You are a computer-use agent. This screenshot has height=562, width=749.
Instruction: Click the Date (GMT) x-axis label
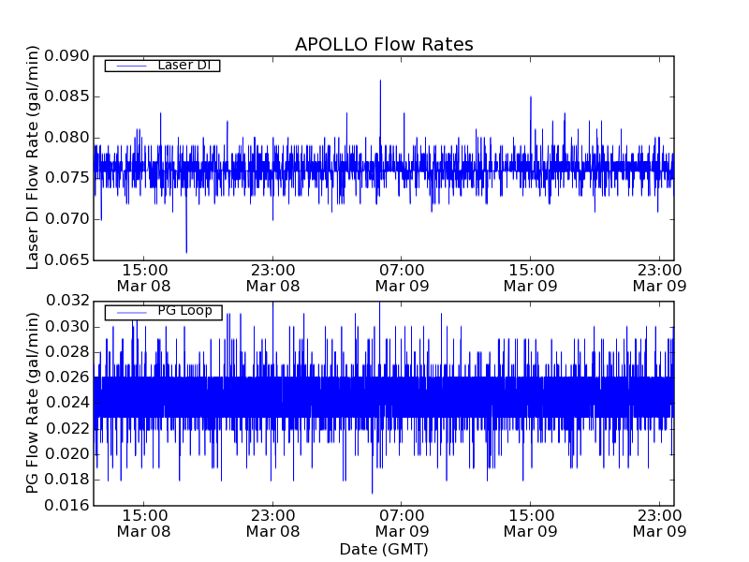click(384, 549)
